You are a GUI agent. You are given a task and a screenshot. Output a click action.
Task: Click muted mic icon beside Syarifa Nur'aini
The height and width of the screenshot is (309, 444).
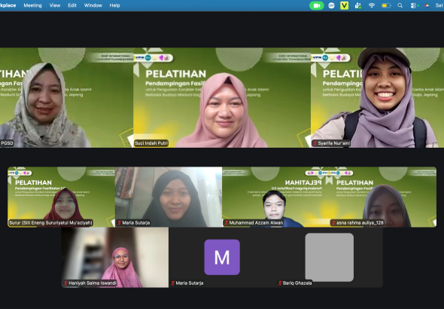pos(315,143)
